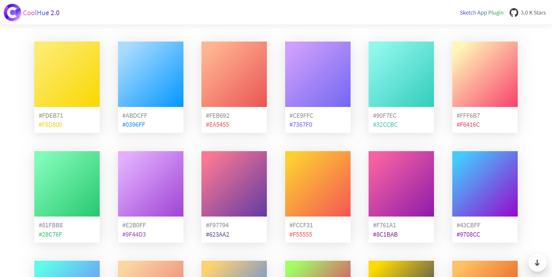Copy the #8C1BAB hex code
The image size is (552, 277).
[x=385, y=235]
